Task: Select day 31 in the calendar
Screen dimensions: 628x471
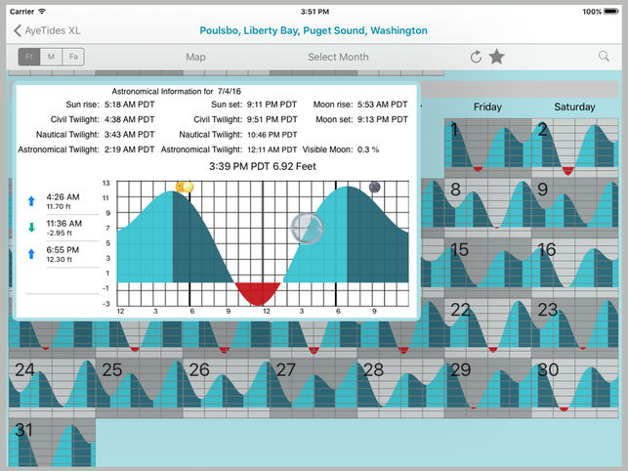Action: tap(53, 443)
